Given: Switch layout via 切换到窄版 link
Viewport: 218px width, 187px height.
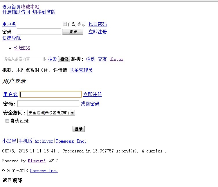Looking at the screenshot, I should click(x=44, y=12).
